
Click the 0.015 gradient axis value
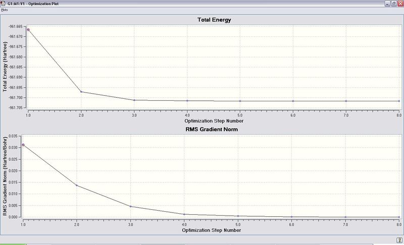point(13,182)
